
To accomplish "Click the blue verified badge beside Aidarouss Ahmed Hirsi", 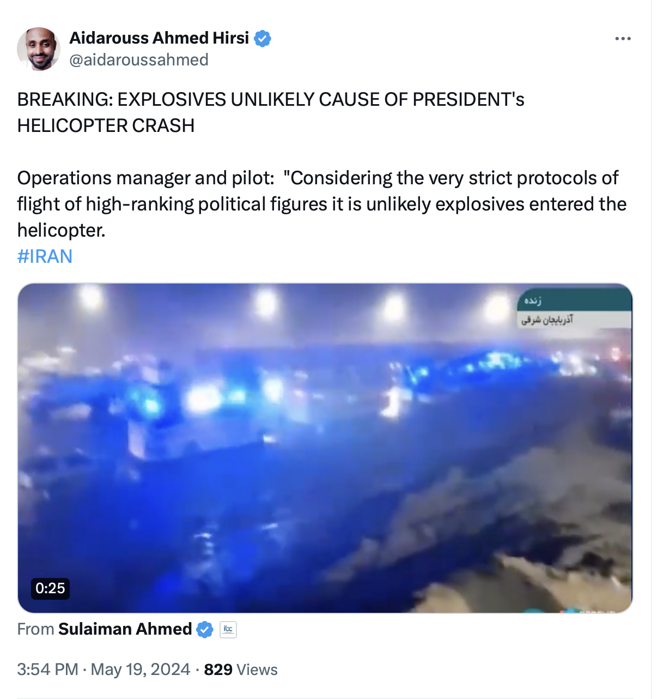I will 263,39.
